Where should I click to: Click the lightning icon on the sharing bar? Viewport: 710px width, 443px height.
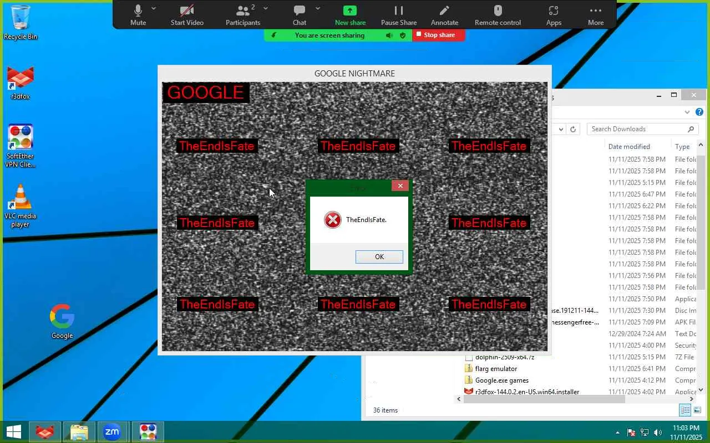[273, 35]
